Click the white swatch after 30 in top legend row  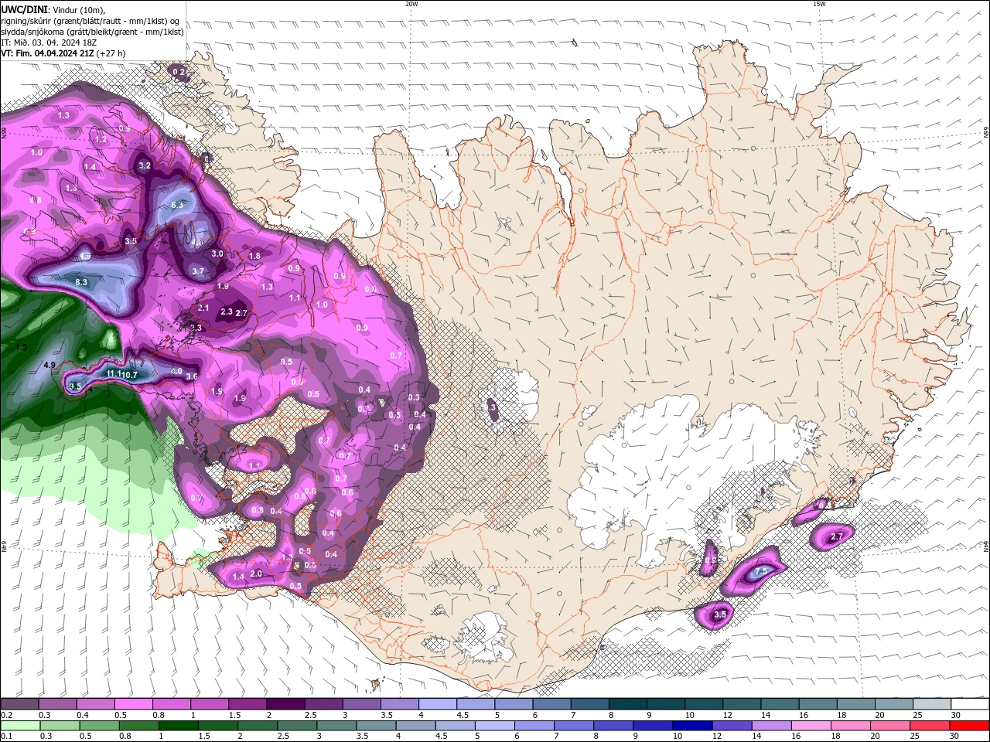tap(971, 704)
